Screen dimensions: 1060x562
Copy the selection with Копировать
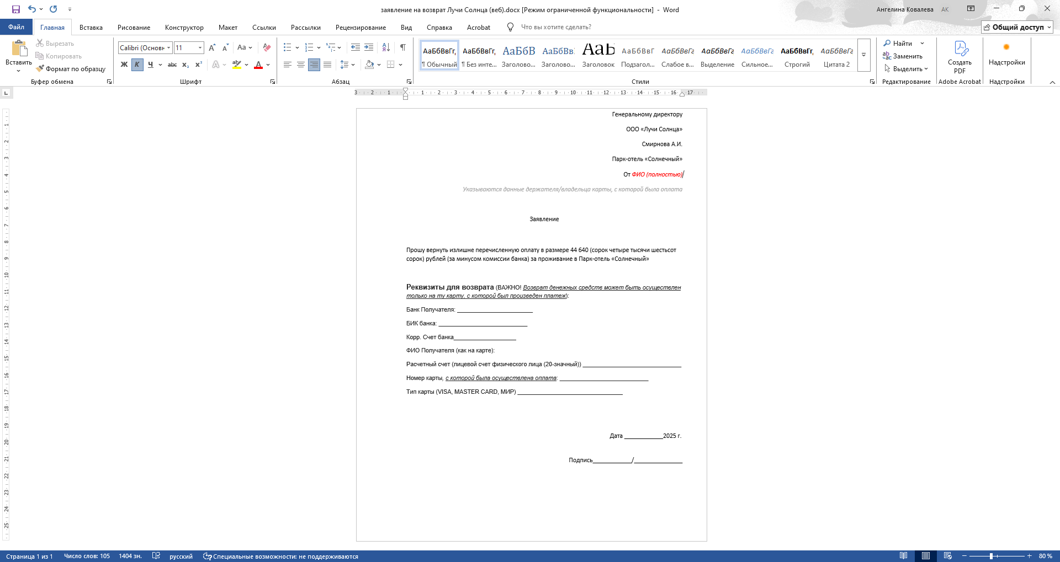pos(59,56)
